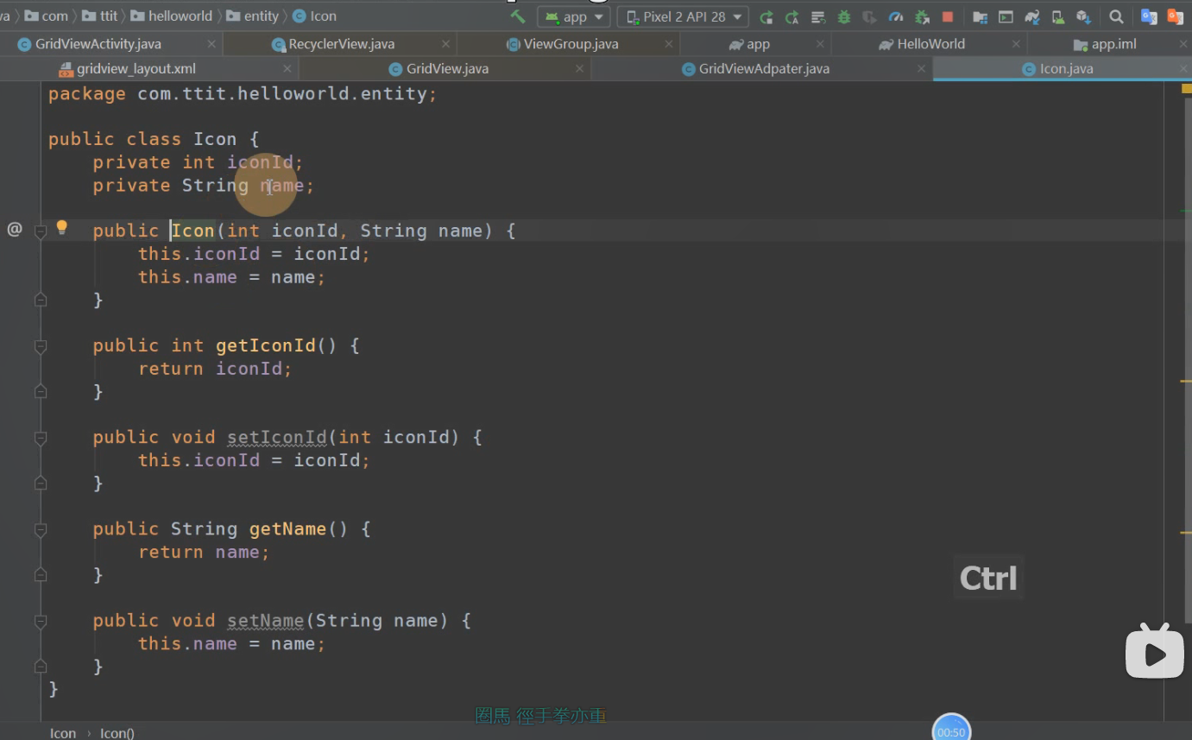Image resolution: width=1192 pixels, height=740 pixels.
Task: Close the gridview_layout.xml tab
Action: [287, 69]
